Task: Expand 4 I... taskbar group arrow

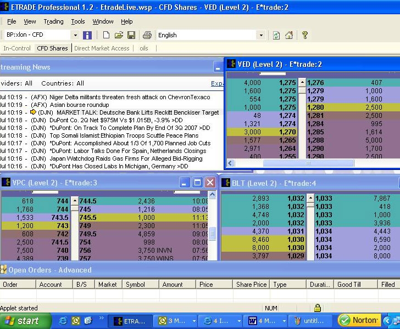Action: click(x=239, y=321)
